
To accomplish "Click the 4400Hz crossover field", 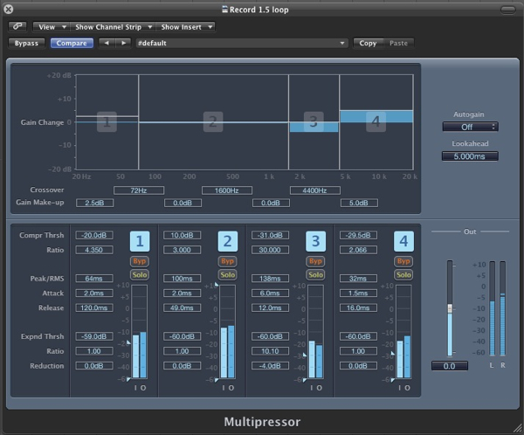I will (315, 190).
